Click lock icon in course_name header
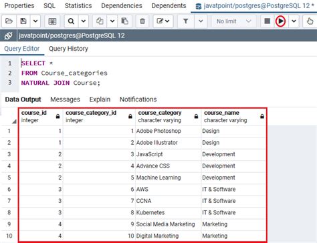 point(262,116)
